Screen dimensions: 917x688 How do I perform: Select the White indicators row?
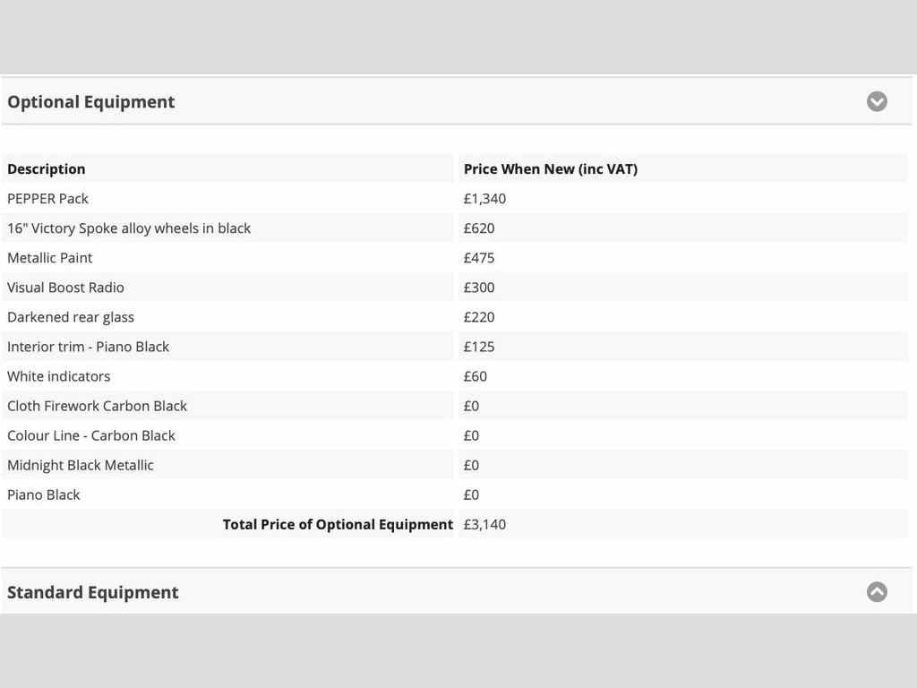tap(454, 376)
